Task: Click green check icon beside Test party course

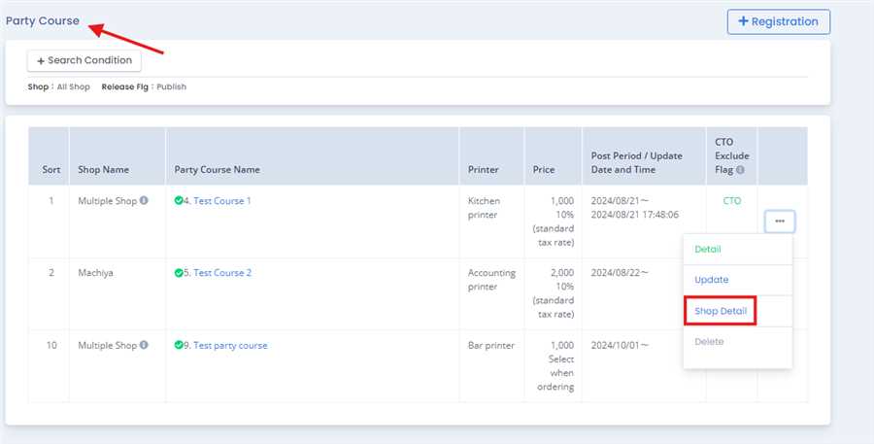Action: tap(179, 345)
